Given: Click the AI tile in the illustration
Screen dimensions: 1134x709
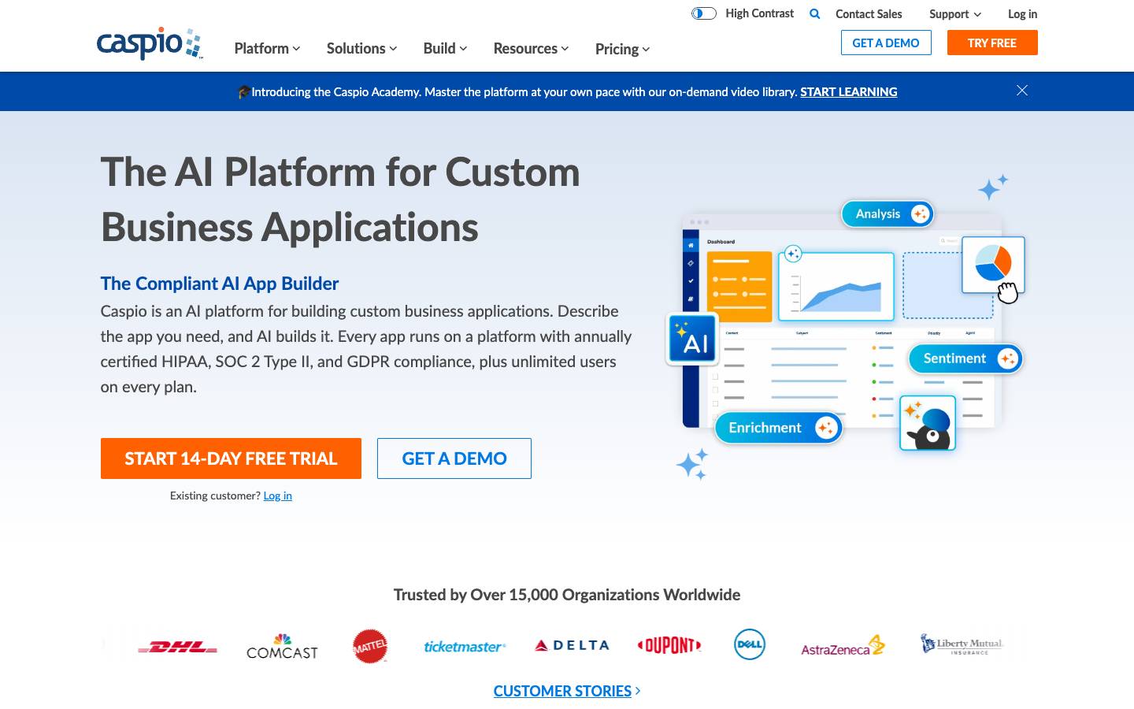Looking at the screenshot, I should (x=692, y=339).
